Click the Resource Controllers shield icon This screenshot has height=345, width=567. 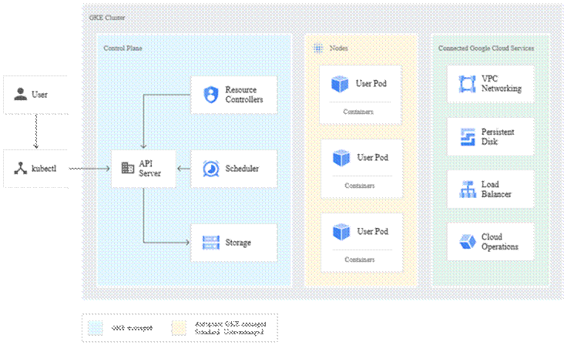[211, 95]
